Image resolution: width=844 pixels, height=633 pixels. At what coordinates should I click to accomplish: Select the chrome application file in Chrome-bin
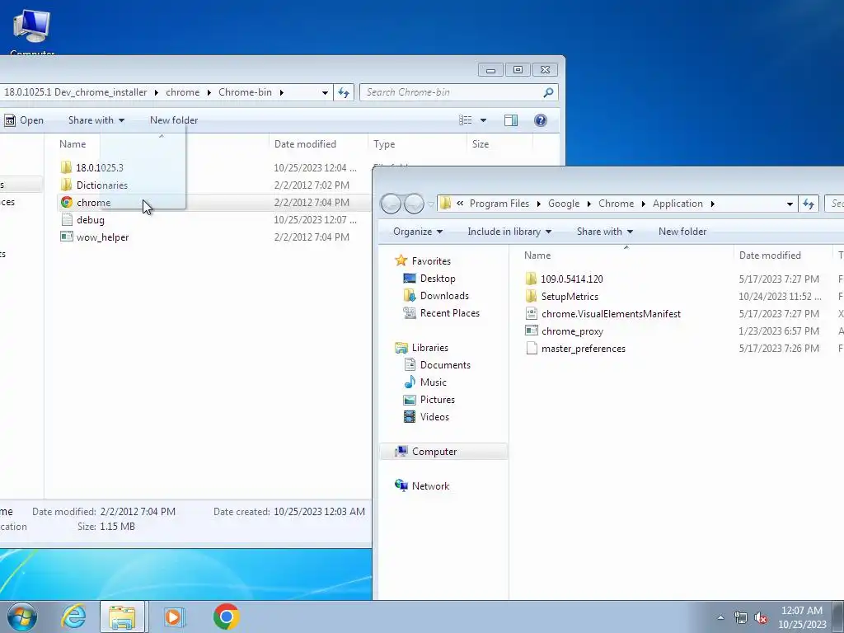[94, 203]
